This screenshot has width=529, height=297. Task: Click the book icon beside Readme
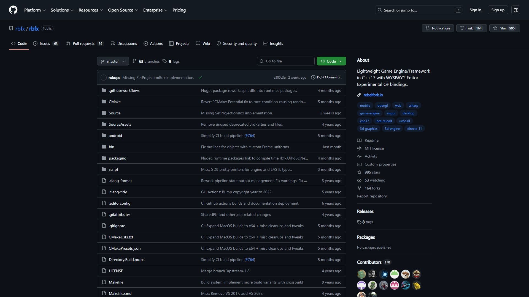(359, 140)
